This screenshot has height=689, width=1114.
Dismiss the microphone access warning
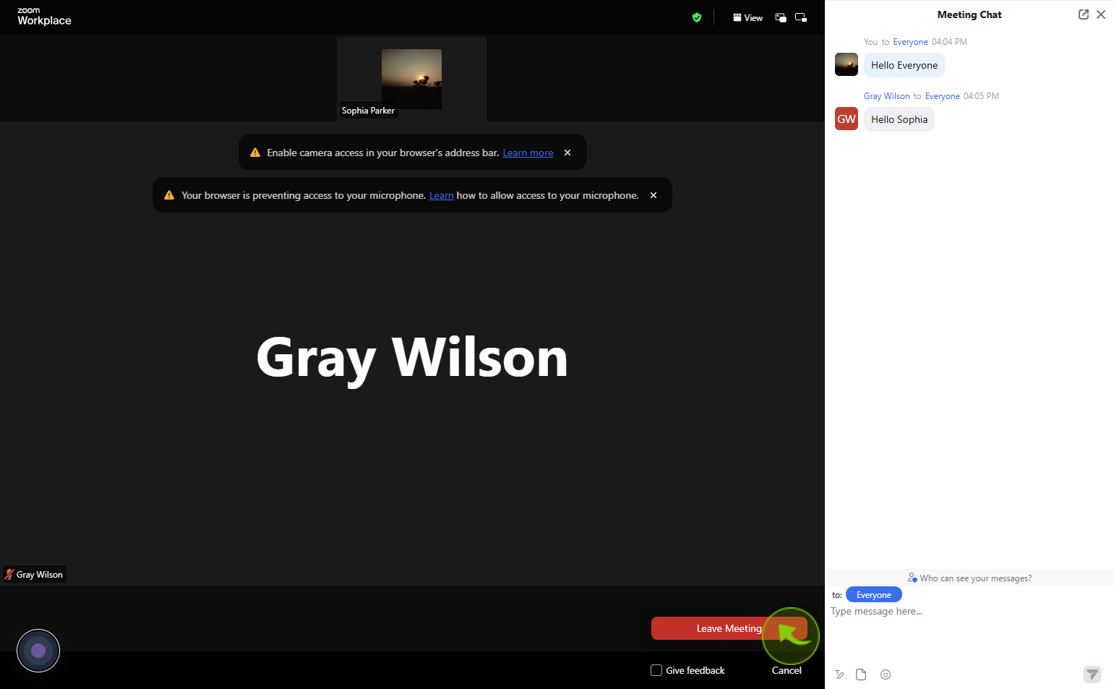click(x=654, y=195)
